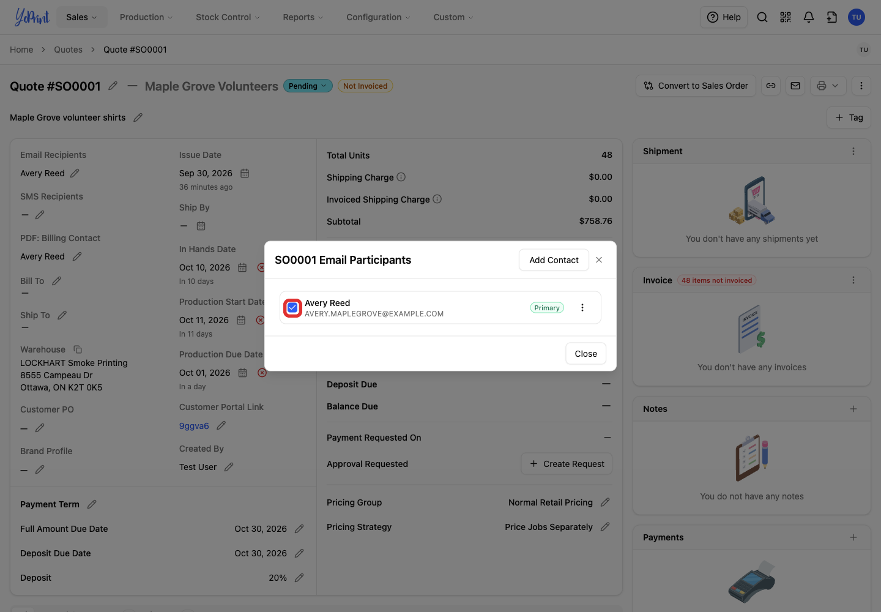Screen dimensions: 881x612
Task: Add a Tag to the quote
Action: tap(849, 118)
